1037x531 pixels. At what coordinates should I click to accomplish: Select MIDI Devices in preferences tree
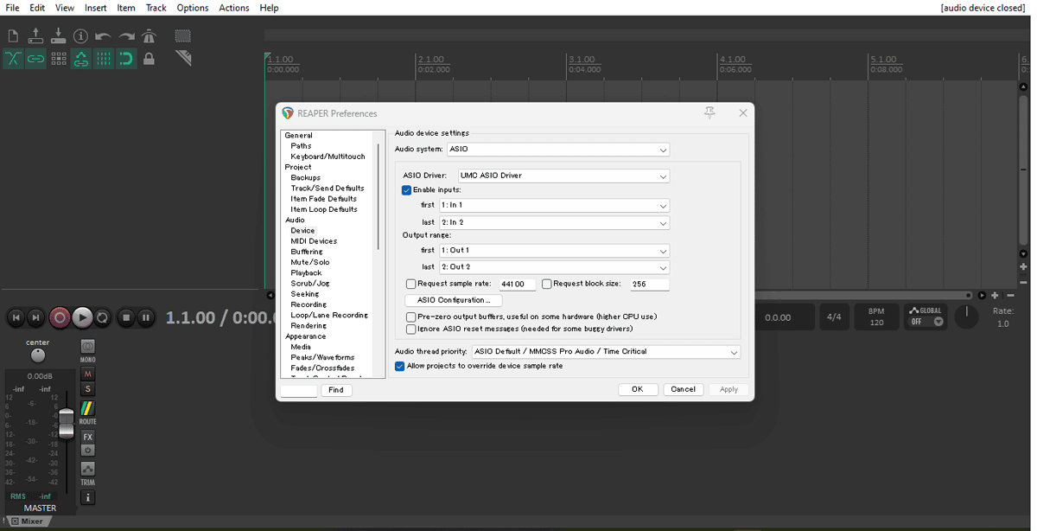[x=314, y=241]
